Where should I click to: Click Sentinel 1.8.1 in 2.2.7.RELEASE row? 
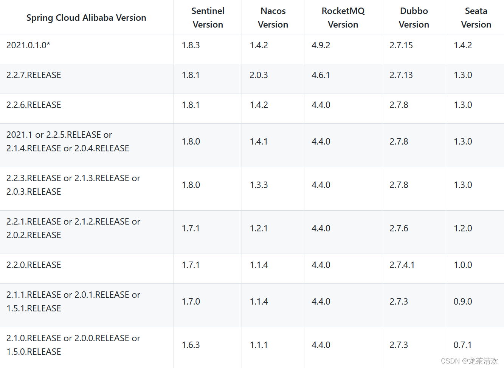[x=191, y=75]
